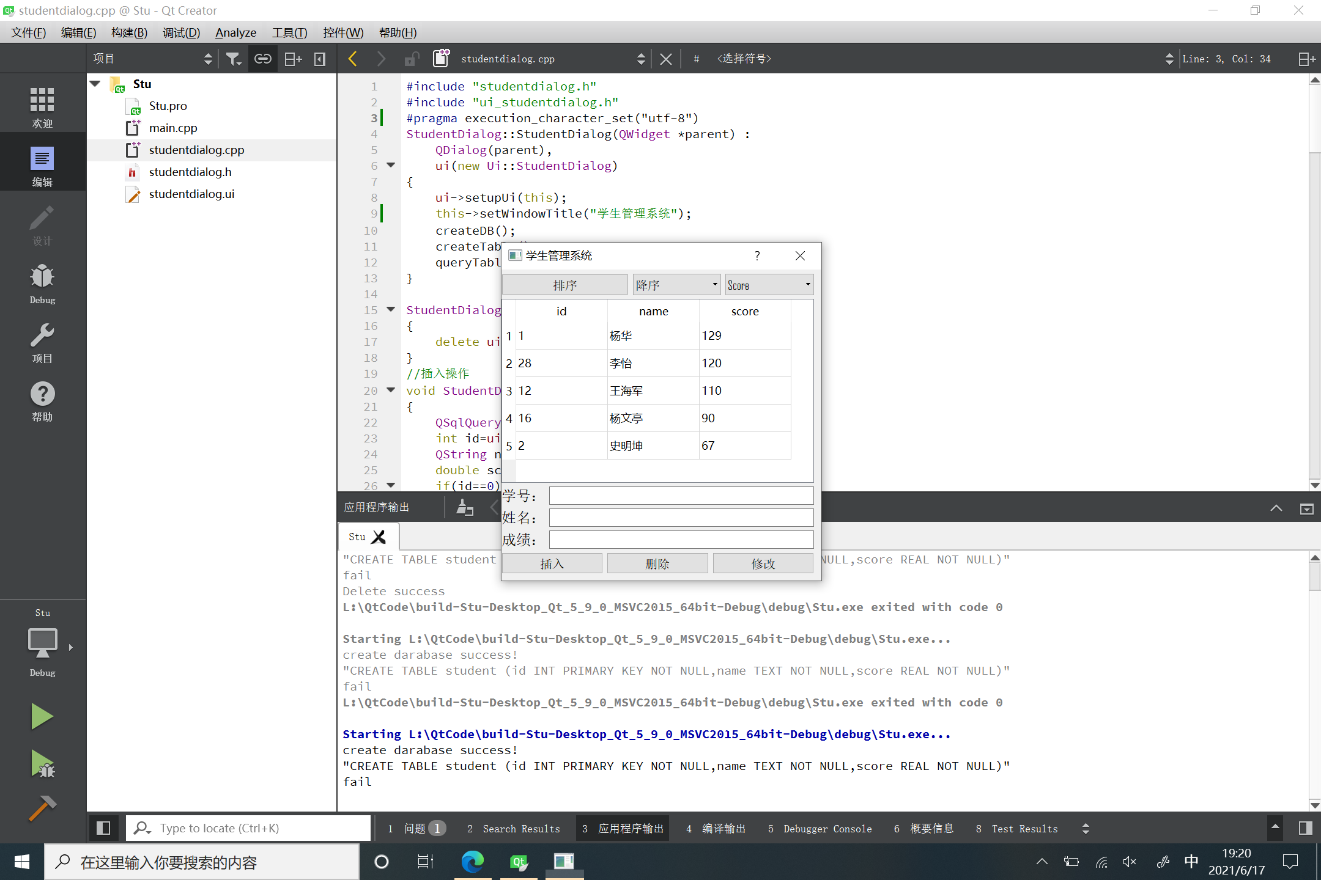The image size is (1321, 880).
Task: Open the 降序 sort order combo box
Action: coord(676,285)
